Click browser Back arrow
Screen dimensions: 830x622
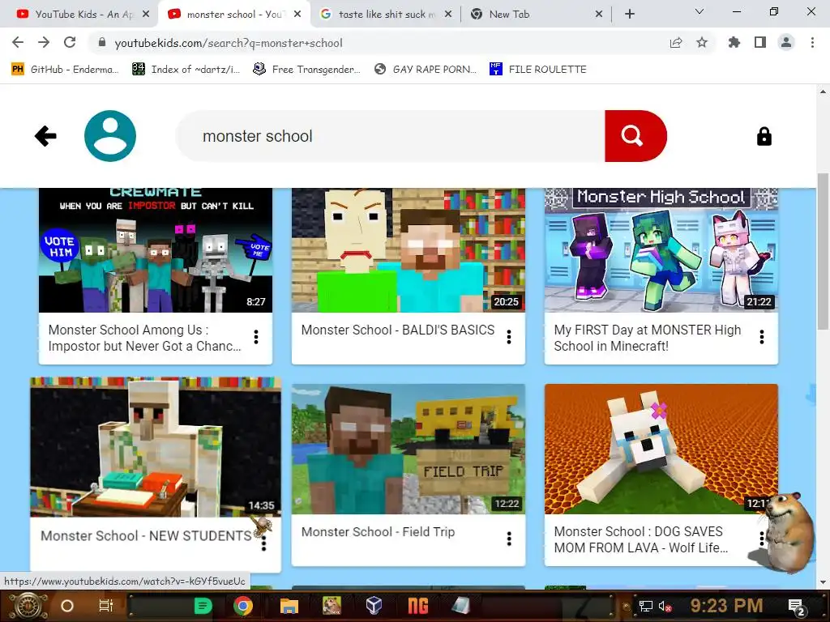click(x=18, y=42)
